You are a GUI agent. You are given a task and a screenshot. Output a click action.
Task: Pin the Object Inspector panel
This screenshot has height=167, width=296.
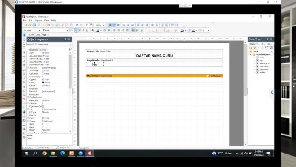[x=66, y=39]
